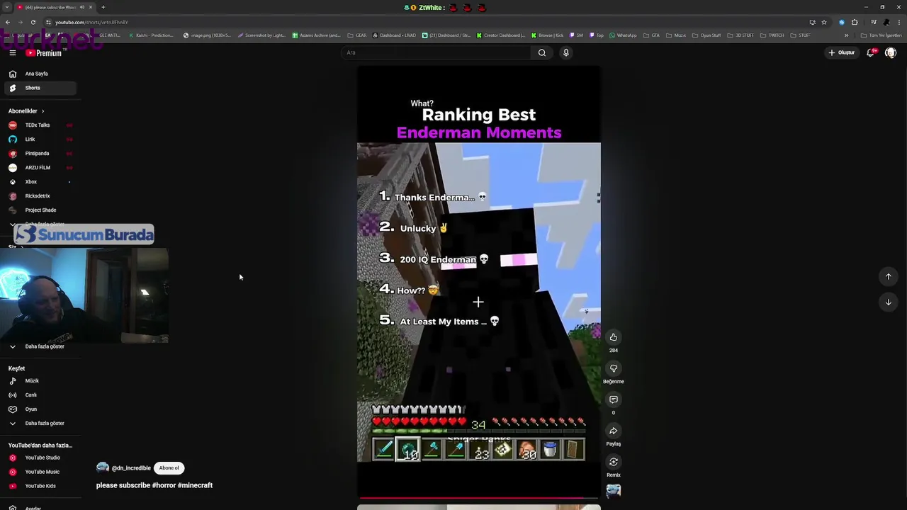Open @dn_incredible channel name
The height and width of the screenshot is (510, 907).
point(131,468)
